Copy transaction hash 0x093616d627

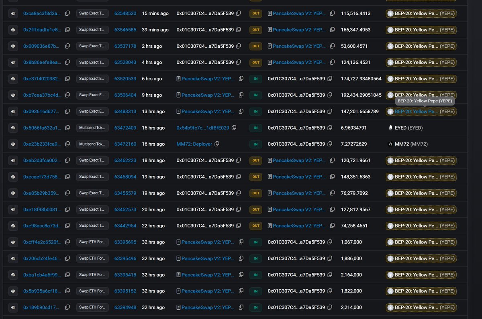pos(67,112)
